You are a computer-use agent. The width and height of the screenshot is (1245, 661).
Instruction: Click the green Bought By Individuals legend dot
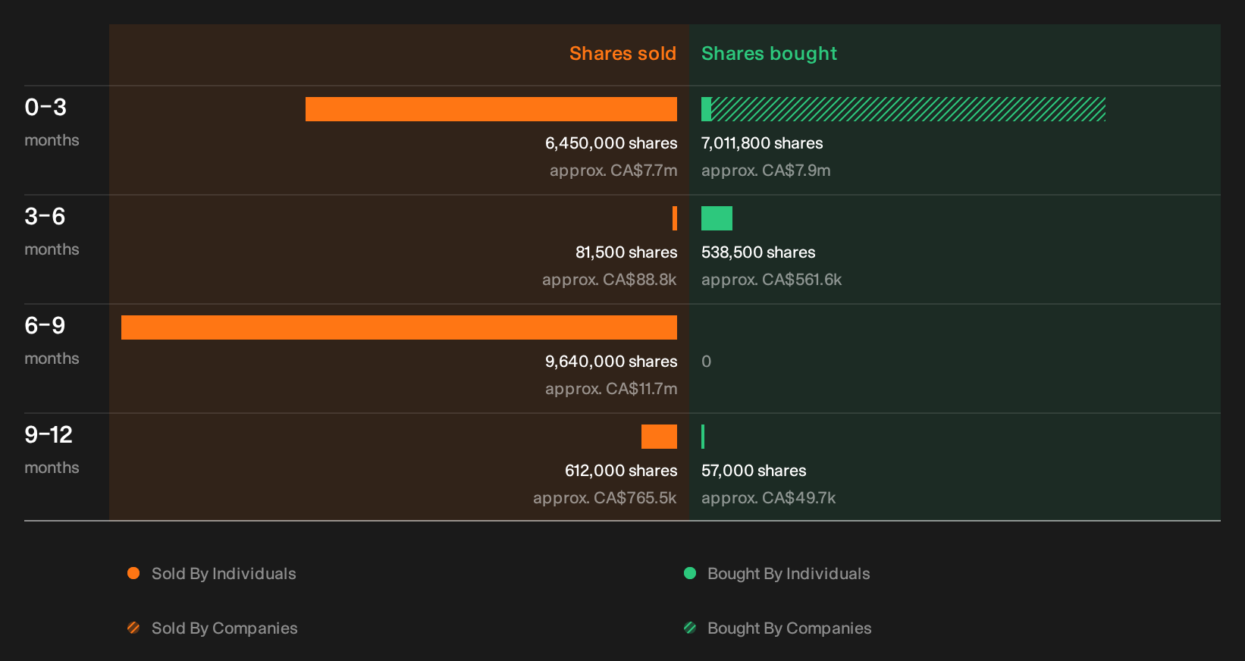(x=690, y=573)
